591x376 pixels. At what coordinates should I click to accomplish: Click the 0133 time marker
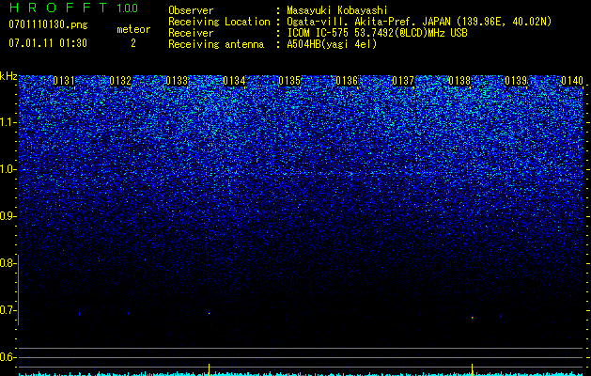pyautogui.click(x=177, y=81)
